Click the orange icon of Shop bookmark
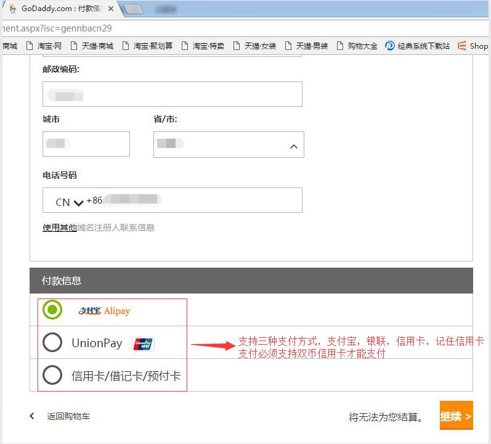 [461, 46]
